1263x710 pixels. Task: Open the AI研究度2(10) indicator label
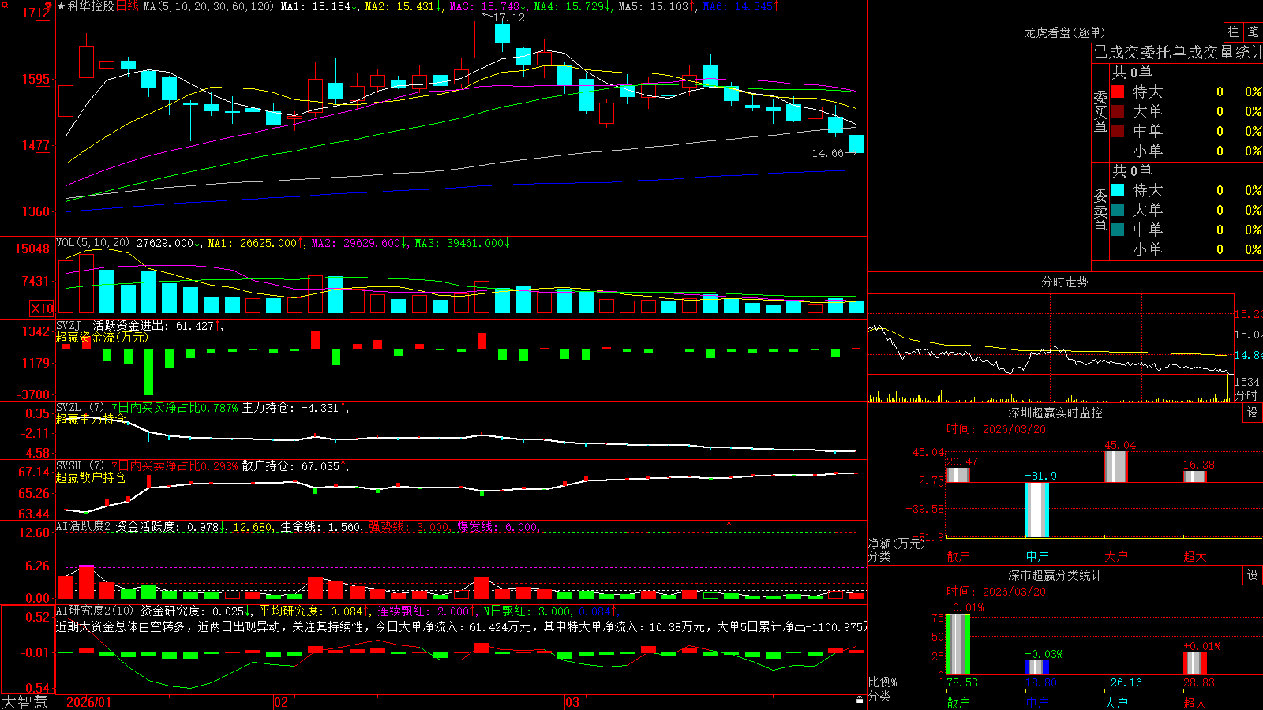tap(96, 611)
